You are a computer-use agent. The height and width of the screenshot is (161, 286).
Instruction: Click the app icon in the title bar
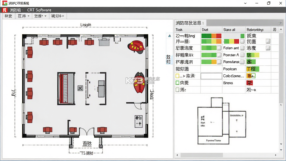click(5, 3)
